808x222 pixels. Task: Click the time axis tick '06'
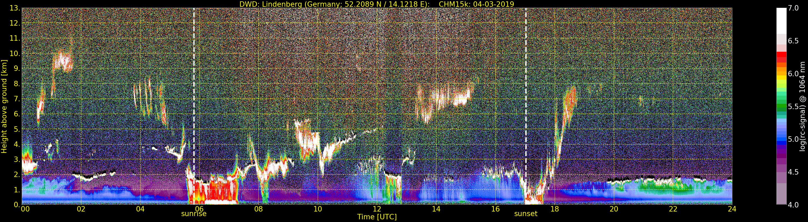pyautogui.click(x=200, y=209)
